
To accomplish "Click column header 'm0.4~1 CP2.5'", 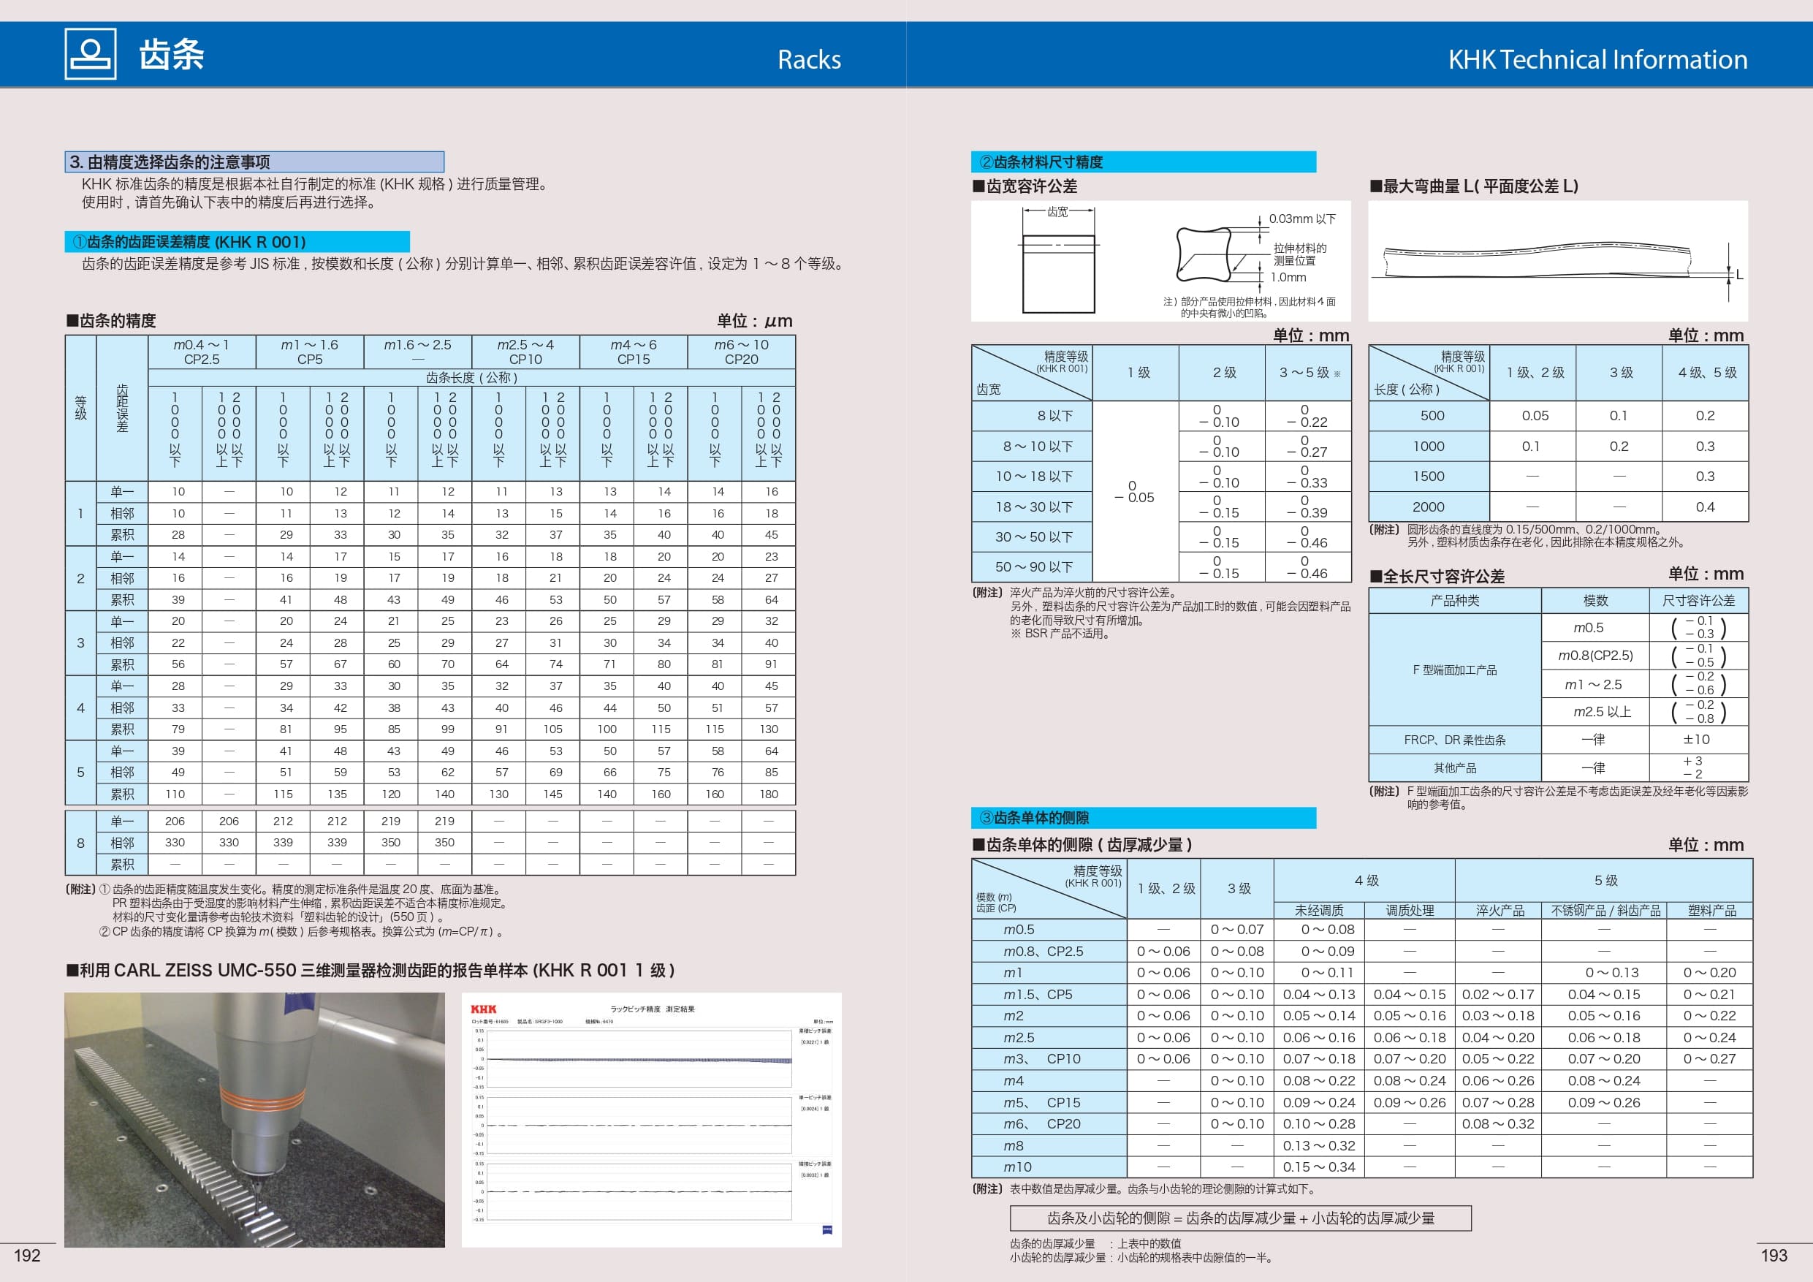I will pos(202,352).
